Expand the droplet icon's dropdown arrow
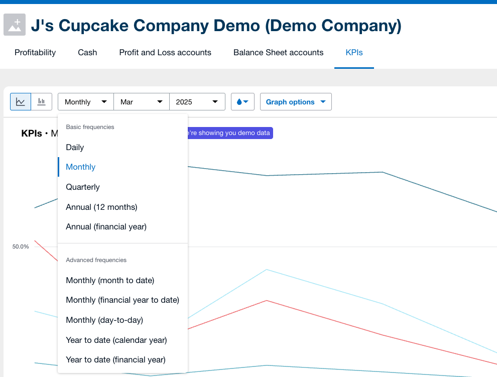Screen dimensions: 497x377 coord(246,101)
